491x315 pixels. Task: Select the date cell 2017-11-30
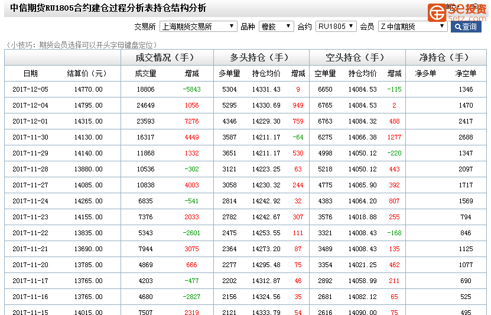[x=30, y=138]
